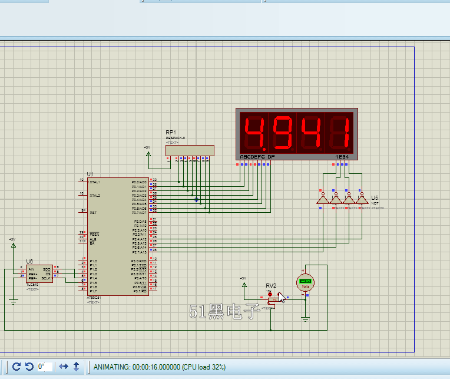Click the SDO pin label on TLC549

coord(47,269)
